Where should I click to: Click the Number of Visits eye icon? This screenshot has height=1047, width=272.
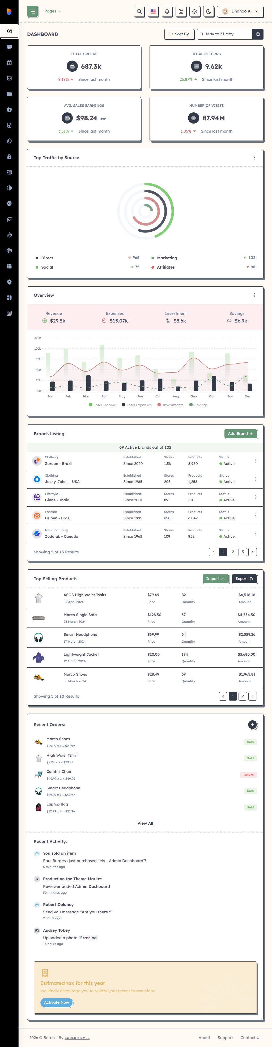[194, 118]
